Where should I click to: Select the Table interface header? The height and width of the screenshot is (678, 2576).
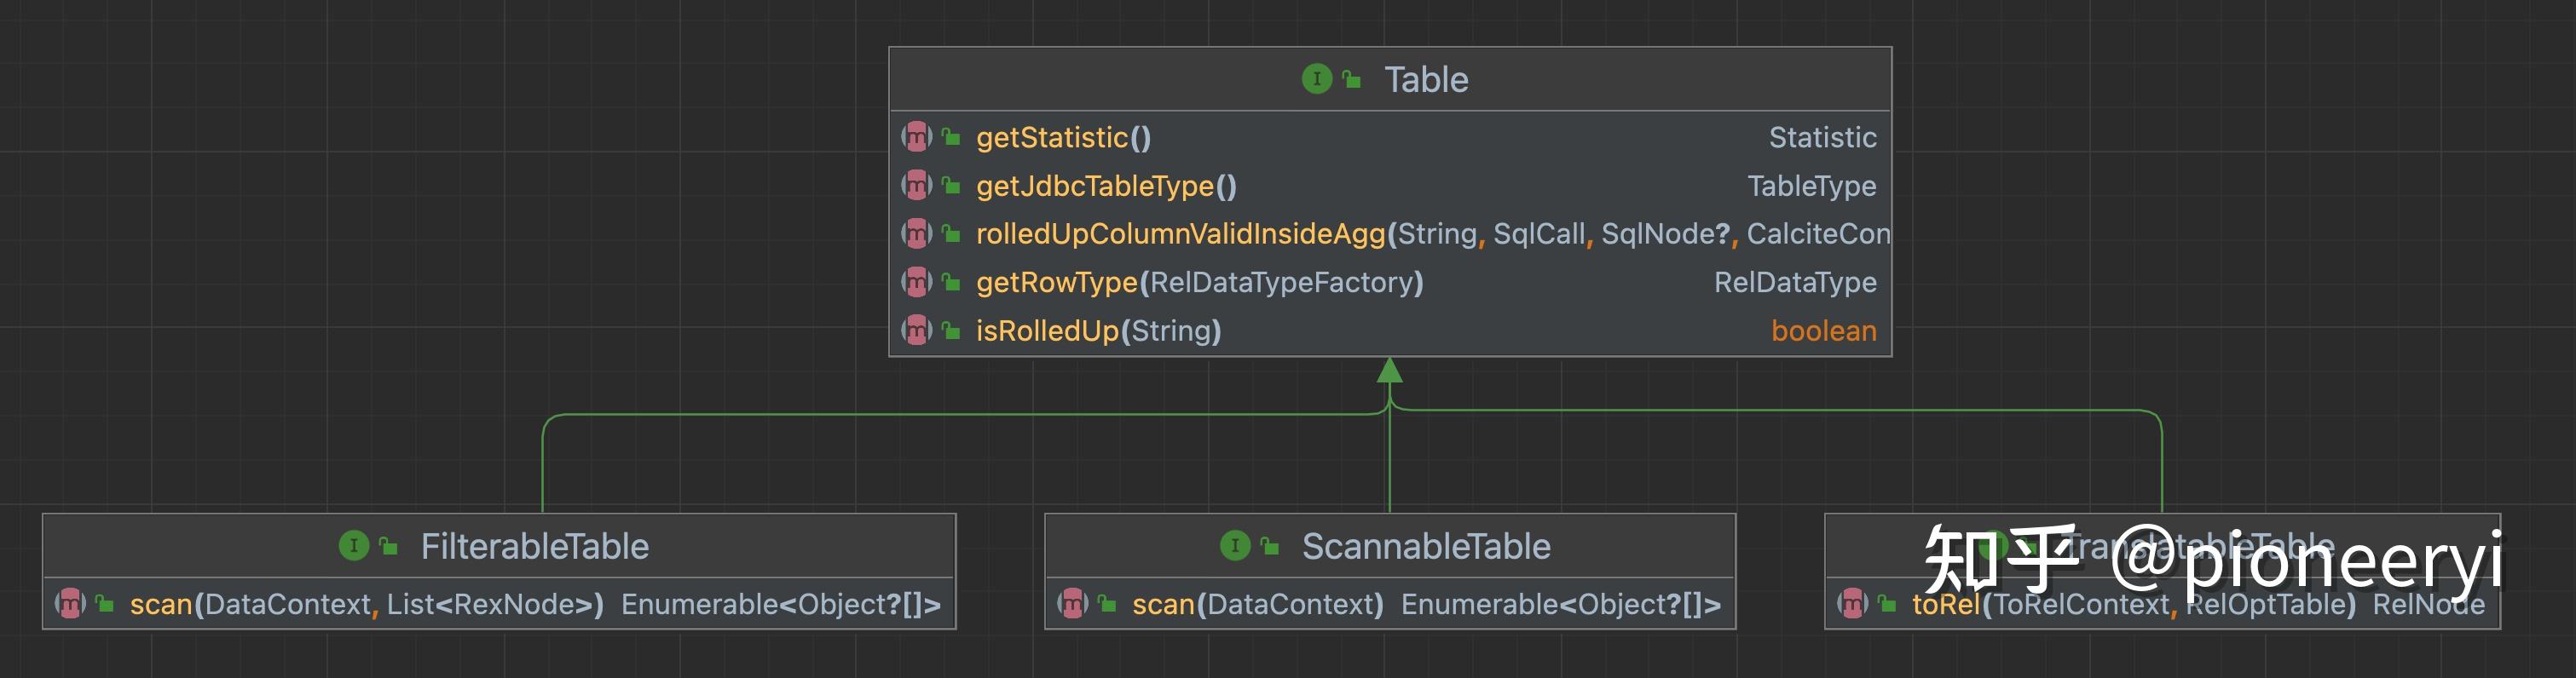click(1426, 79)
